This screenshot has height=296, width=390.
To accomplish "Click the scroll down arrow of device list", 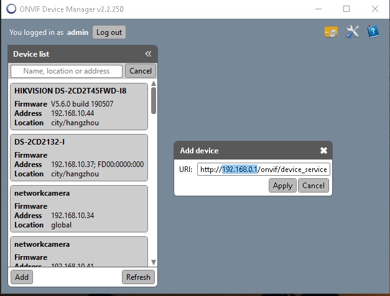I will (x=154, y=262).
